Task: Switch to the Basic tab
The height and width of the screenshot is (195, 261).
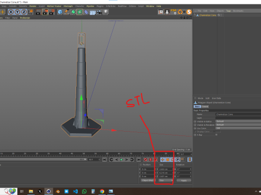Action: pyautogui.click(x=197, y=107)
